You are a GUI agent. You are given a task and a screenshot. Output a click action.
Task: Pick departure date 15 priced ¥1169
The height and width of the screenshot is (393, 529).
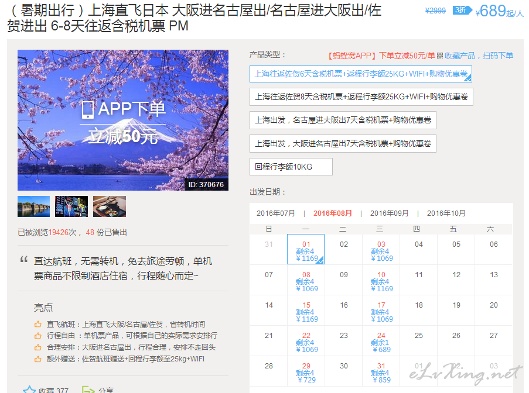(x=306, y=310)
